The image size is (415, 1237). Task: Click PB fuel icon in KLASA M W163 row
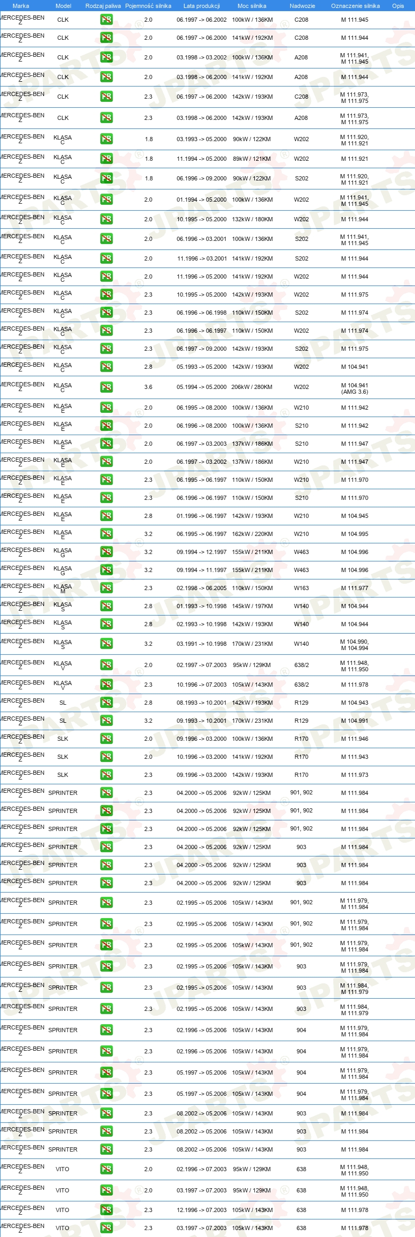[x=106, y=588]
